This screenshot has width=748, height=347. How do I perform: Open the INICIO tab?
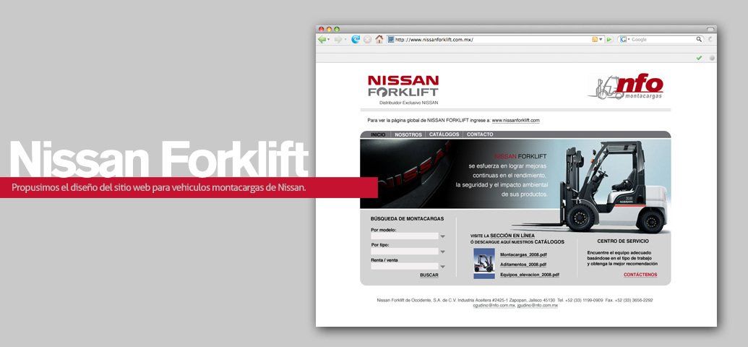point(378,134)
